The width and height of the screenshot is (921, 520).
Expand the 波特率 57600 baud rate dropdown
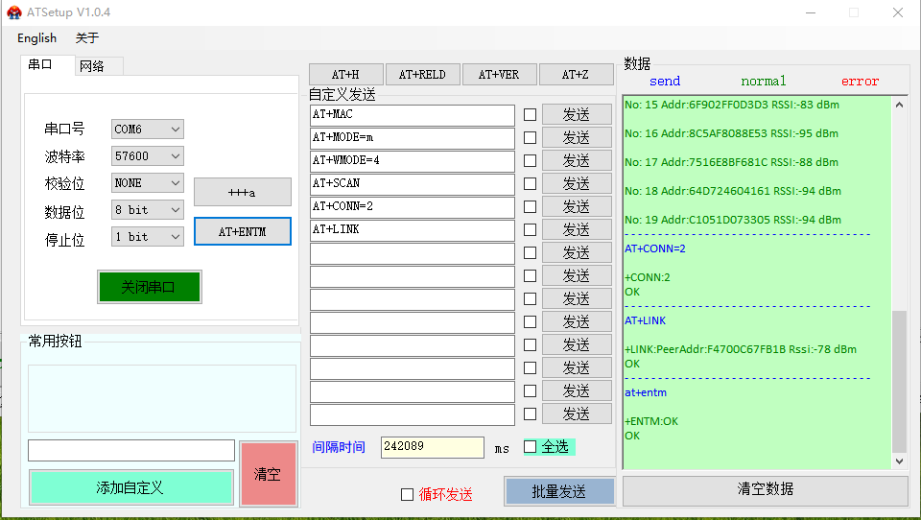click(147, 156)
